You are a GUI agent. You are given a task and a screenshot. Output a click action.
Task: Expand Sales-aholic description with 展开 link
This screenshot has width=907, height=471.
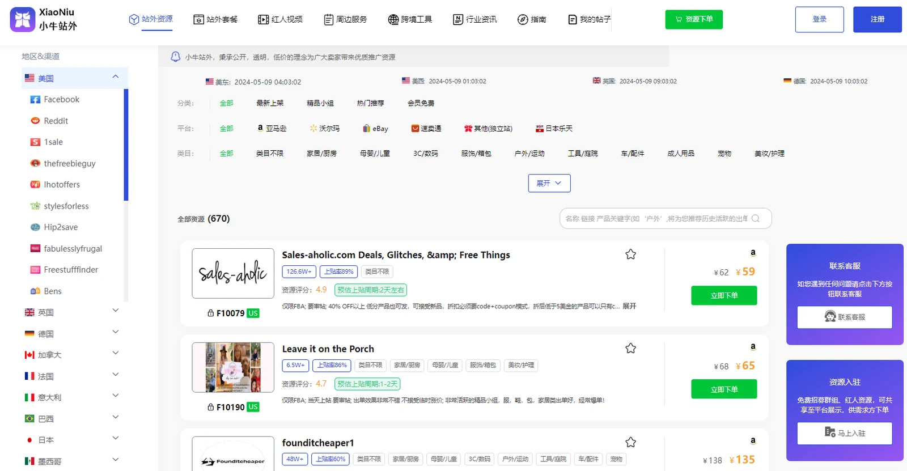629,306
